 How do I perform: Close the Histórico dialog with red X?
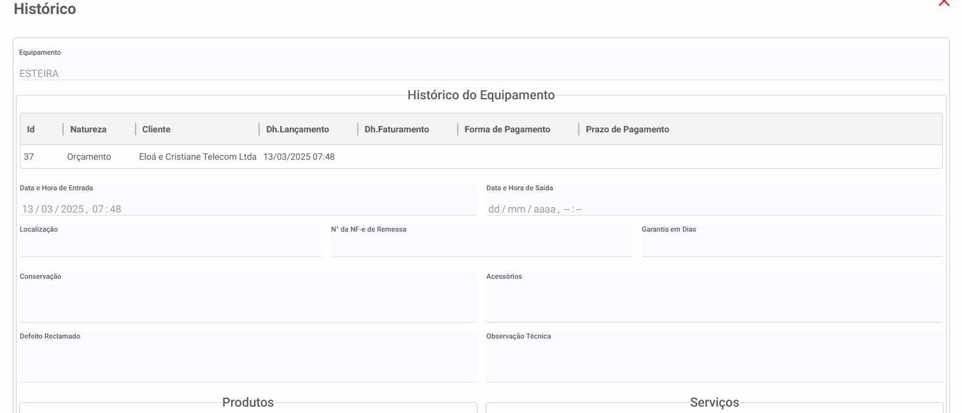click(944, 3)
